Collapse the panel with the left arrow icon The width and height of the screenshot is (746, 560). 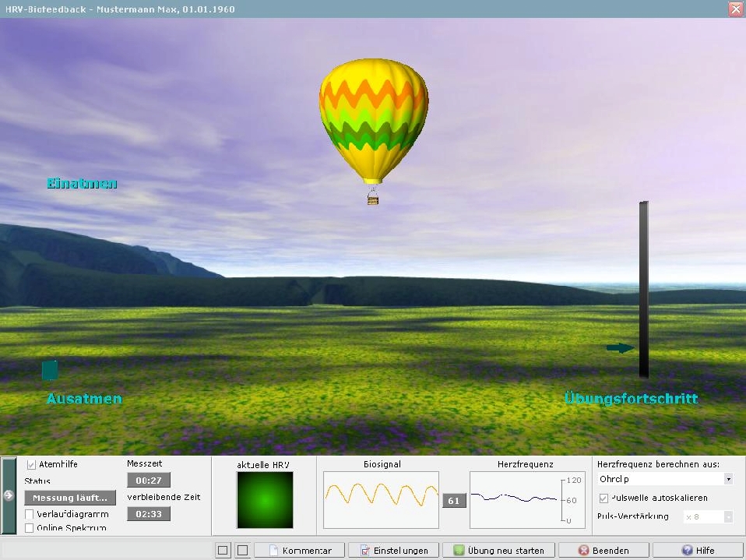point(9,495)
